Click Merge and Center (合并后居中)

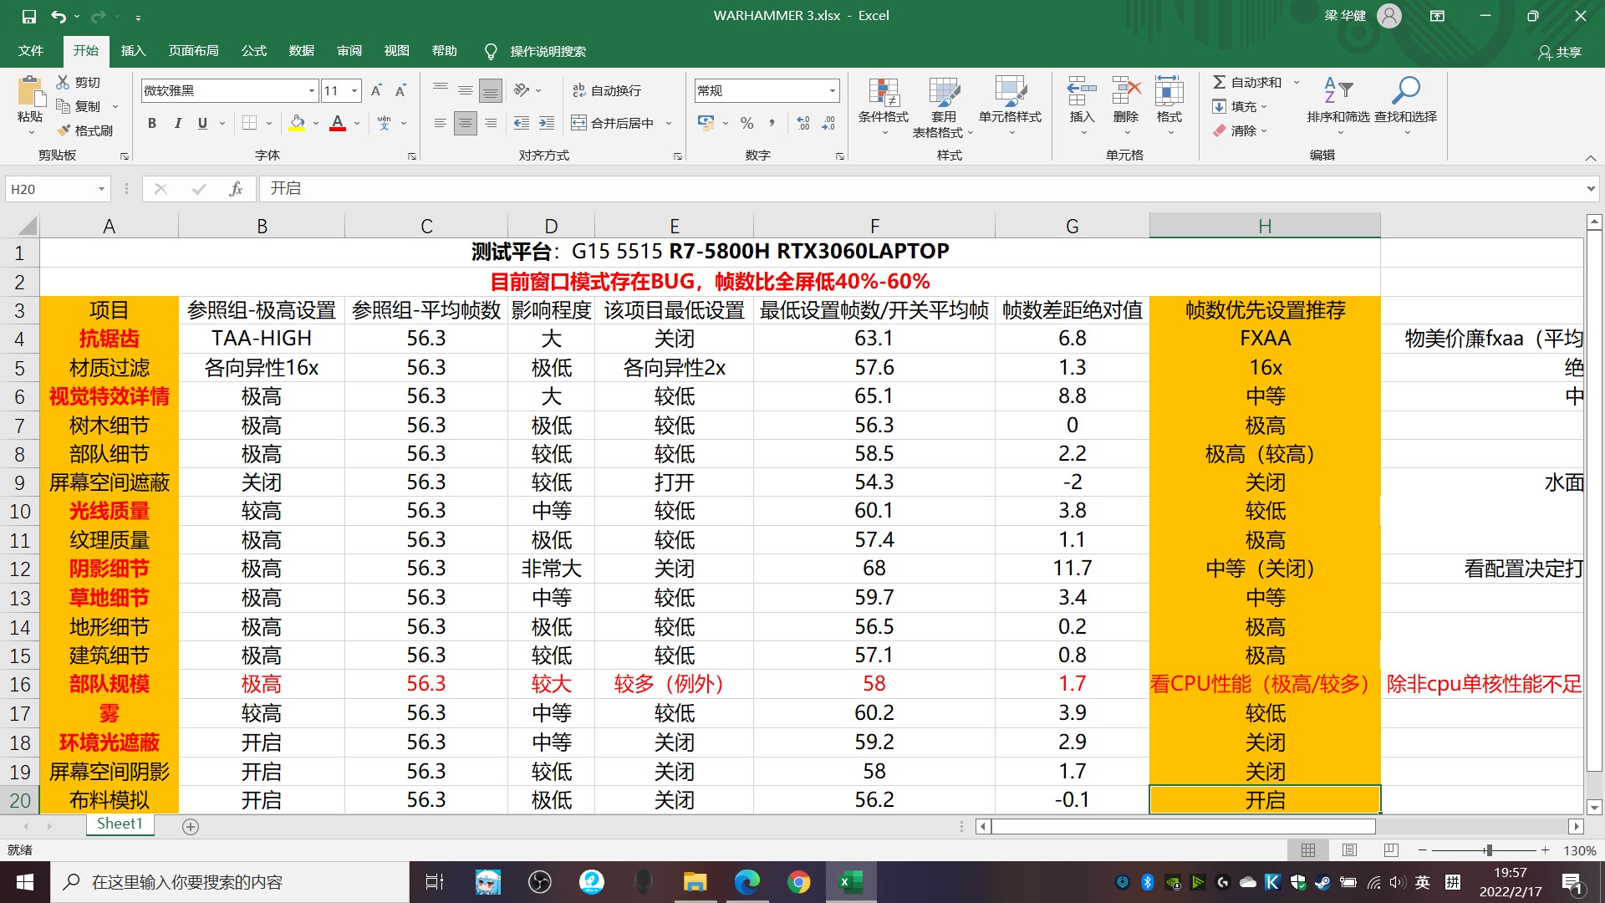pyautogui.click(x=613, y=123)
